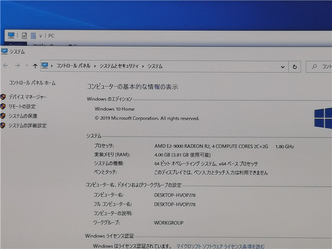This screenshot has height=249, width=332.
Task: Select the computer name value beside コンピューター名
Action: [175, 195]
